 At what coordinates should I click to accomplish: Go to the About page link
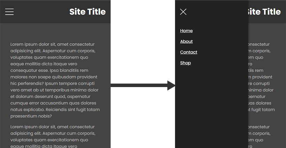click(186, 41)
